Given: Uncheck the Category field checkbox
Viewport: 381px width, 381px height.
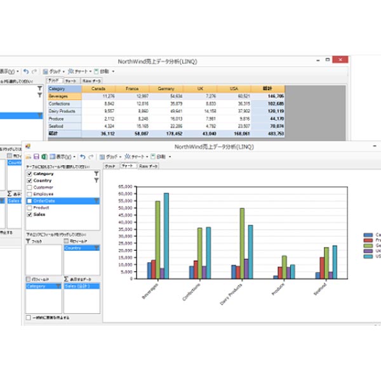Looking at the screenshot, I should tap(30, 174).
